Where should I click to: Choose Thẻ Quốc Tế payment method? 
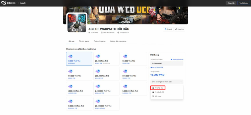(x=160, y=92)
